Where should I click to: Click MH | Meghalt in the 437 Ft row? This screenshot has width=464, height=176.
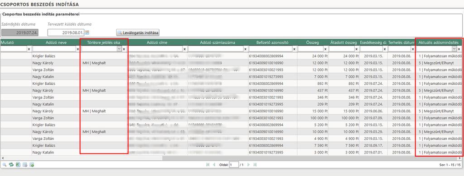94,90
